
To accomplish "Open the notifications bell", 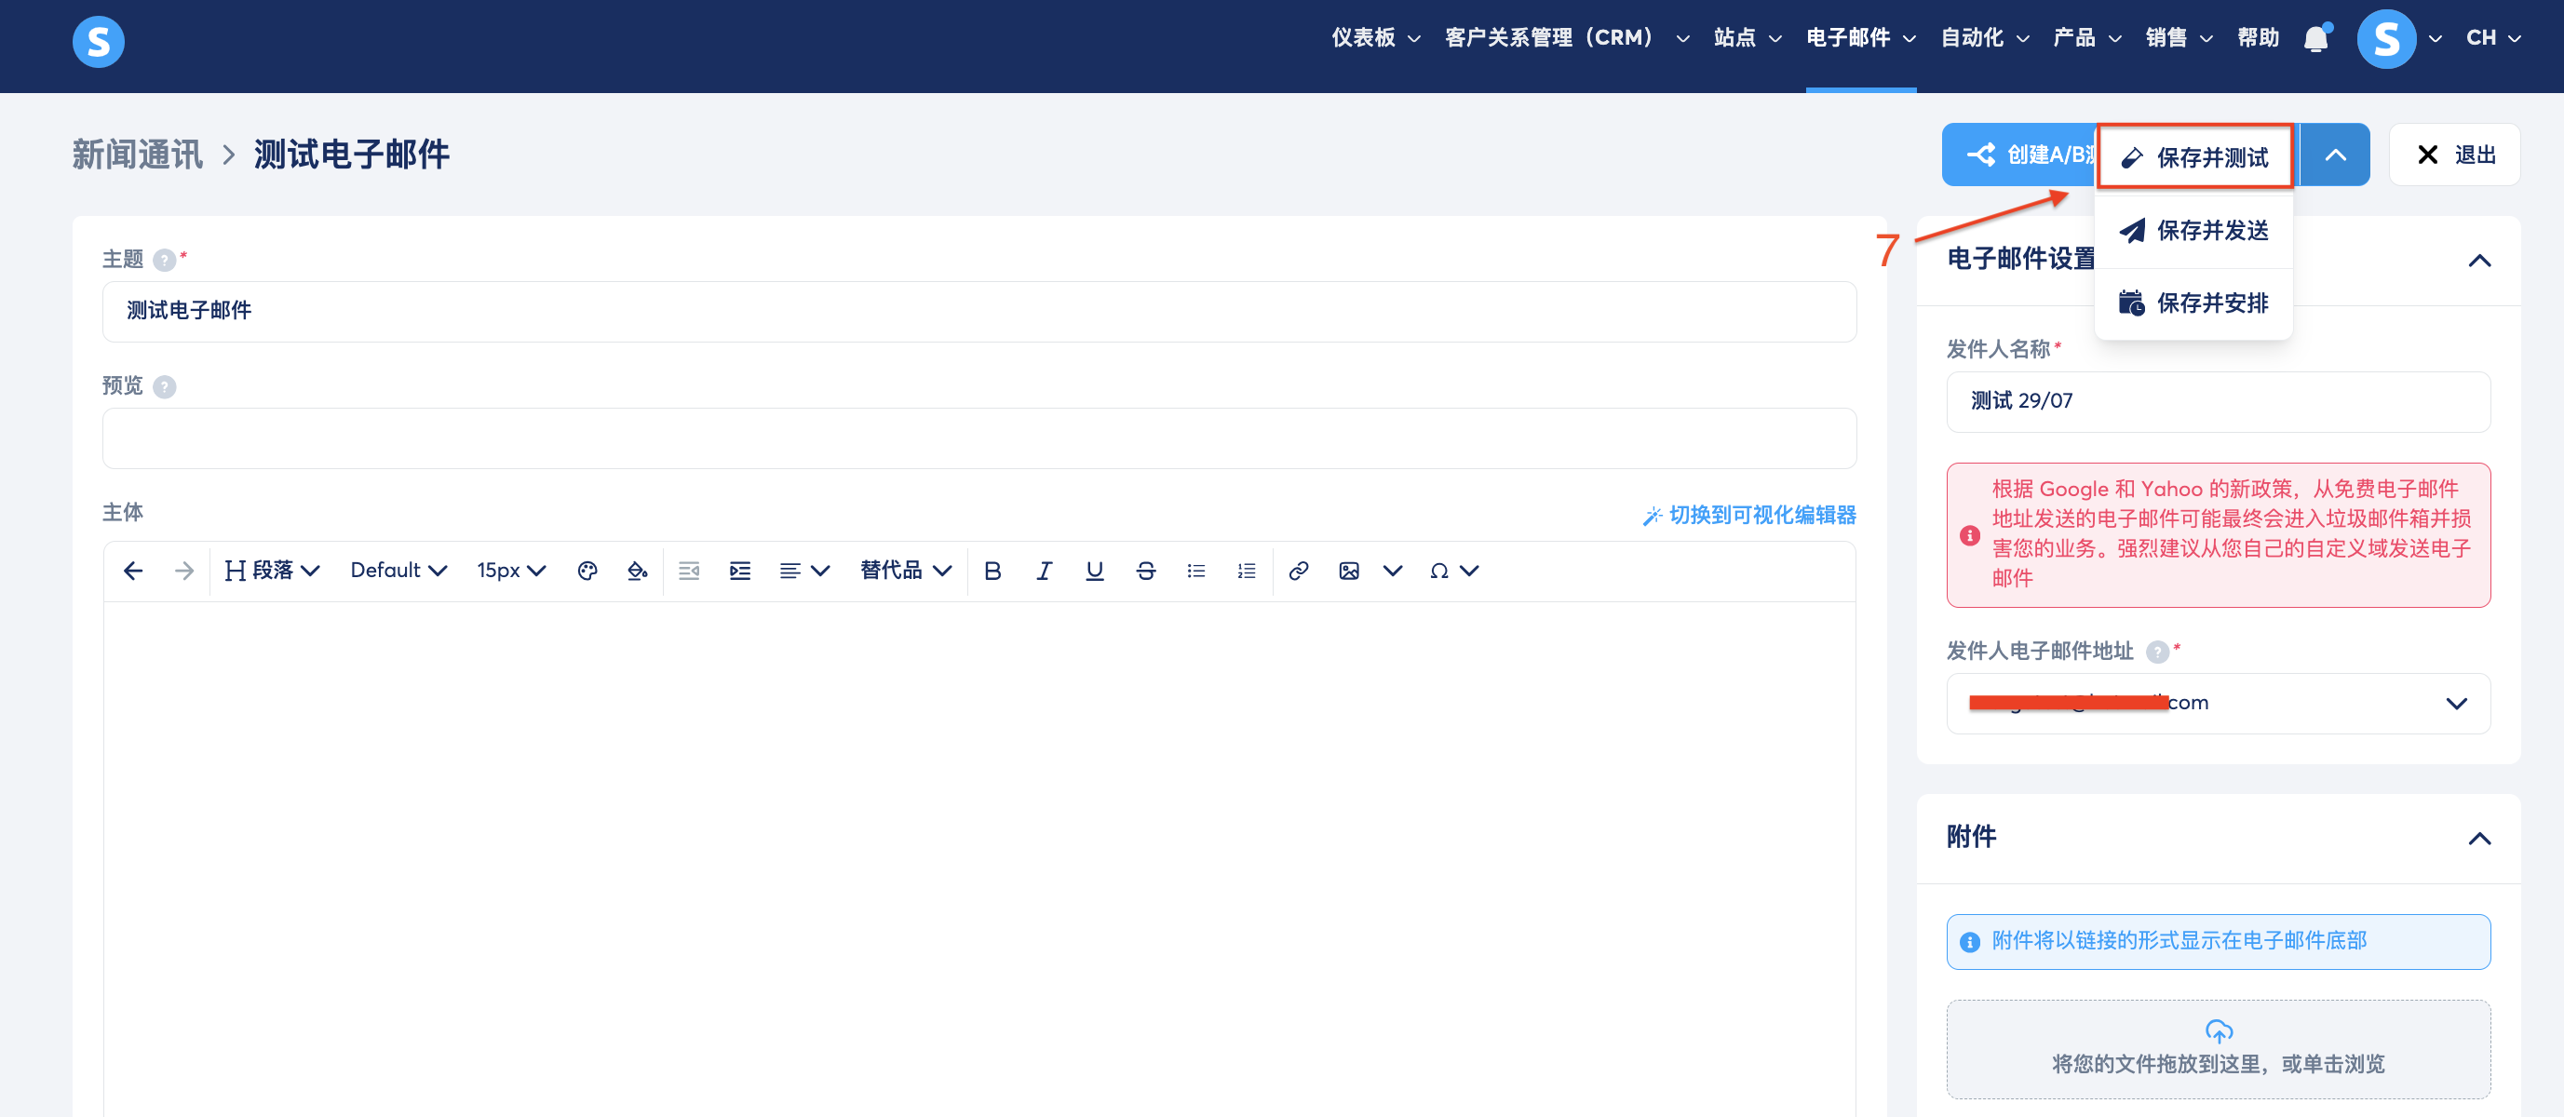I will [2316, 39].
